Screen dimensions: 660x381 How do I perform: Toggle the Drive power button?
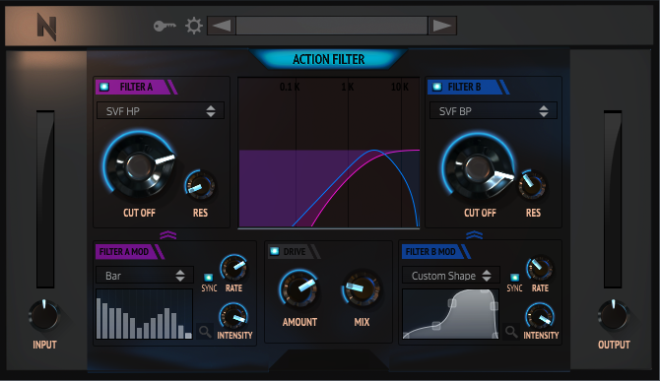click(x=275, y=251)
